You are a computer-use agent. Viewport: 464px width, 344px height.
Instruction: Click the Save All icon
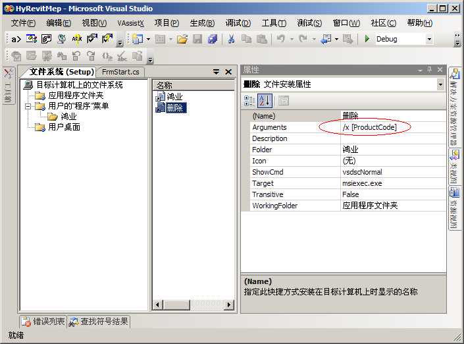tap(213, 39)
